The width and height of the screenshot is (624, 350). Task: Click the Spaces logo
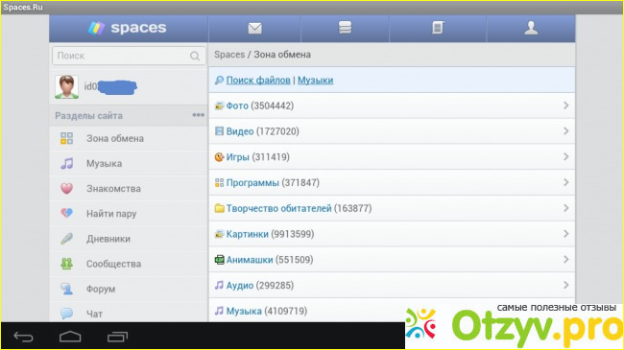(128, 28)
